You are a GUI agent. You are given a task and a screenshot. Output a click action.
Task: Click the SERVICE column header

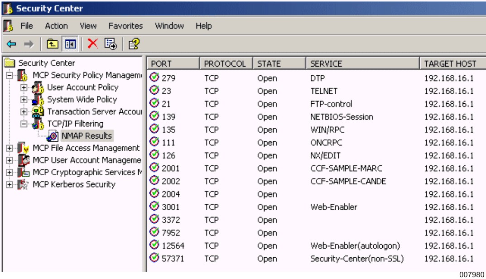pyautogui.click(x=362, y=64)
